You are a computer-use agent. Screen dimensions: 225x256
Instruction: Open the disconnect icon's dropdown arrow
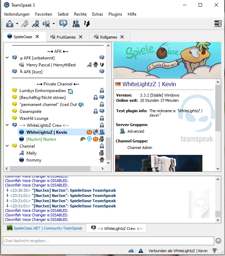17,24
